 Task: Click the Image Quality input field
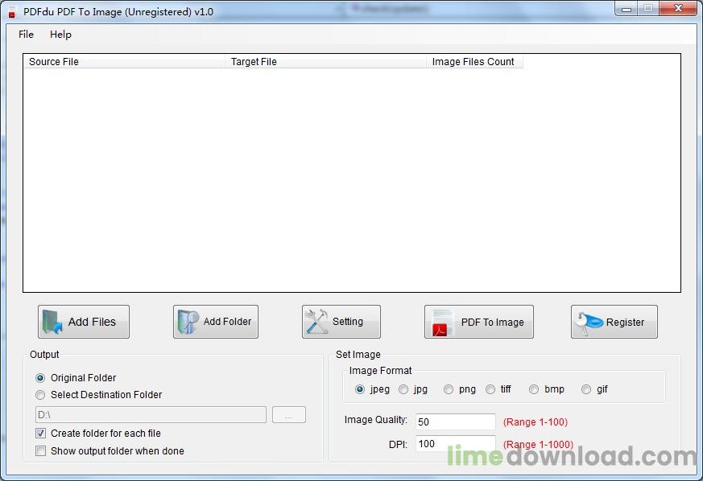(456, 421)
